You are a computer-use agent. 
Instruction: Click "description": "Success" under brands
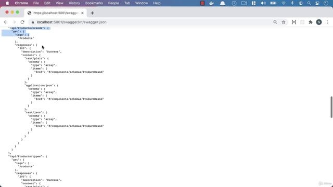[41, 51]
